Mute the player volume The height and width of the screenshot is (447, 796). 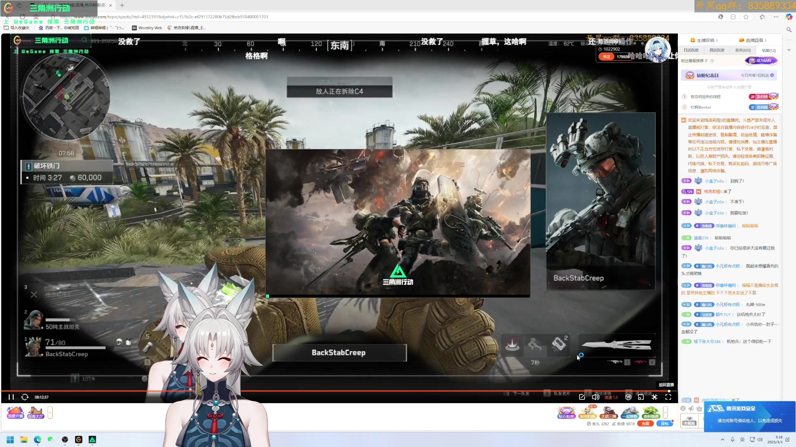[596, 397]
